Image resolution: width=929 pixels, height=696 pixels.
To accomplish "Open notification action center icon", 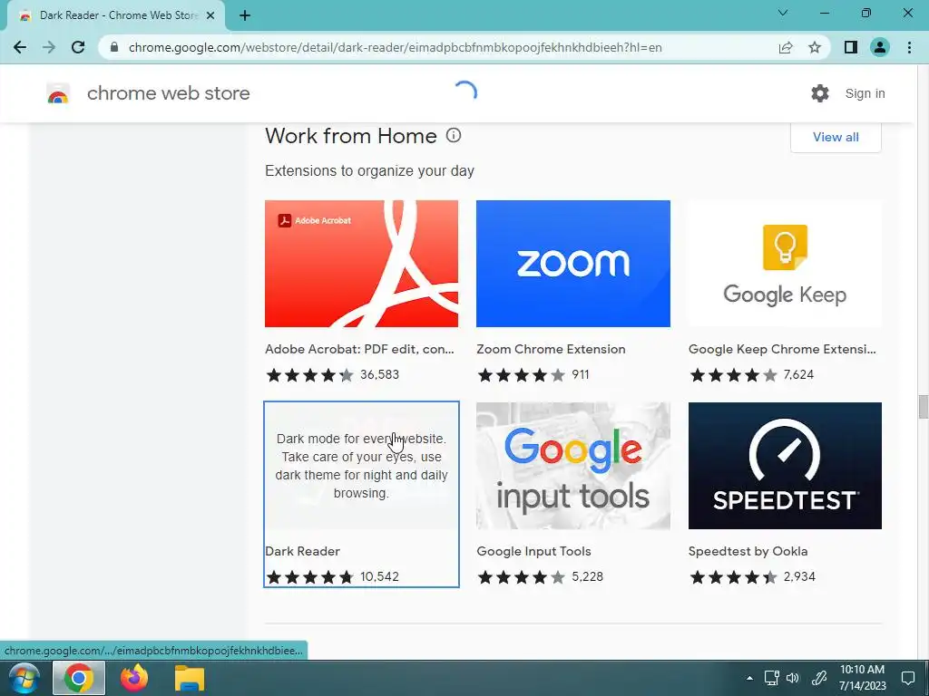I will [x=908, y=678].
